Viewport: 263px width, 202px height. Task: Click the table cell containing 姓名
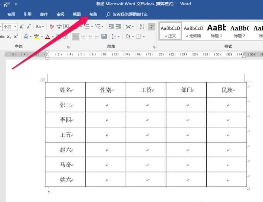(65, 90)
